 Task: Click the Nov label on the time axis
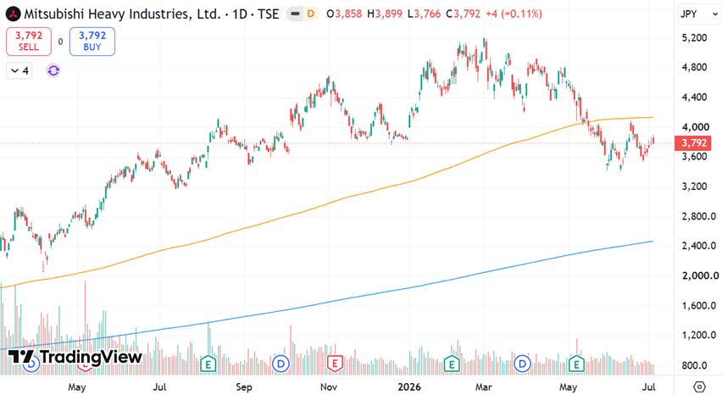328,387
